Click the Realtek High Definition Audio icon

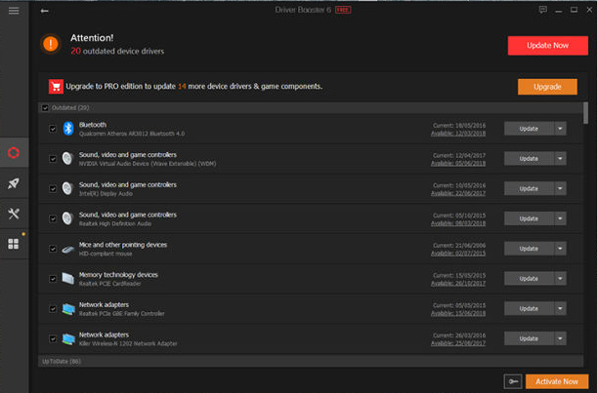tap(67, 218)
